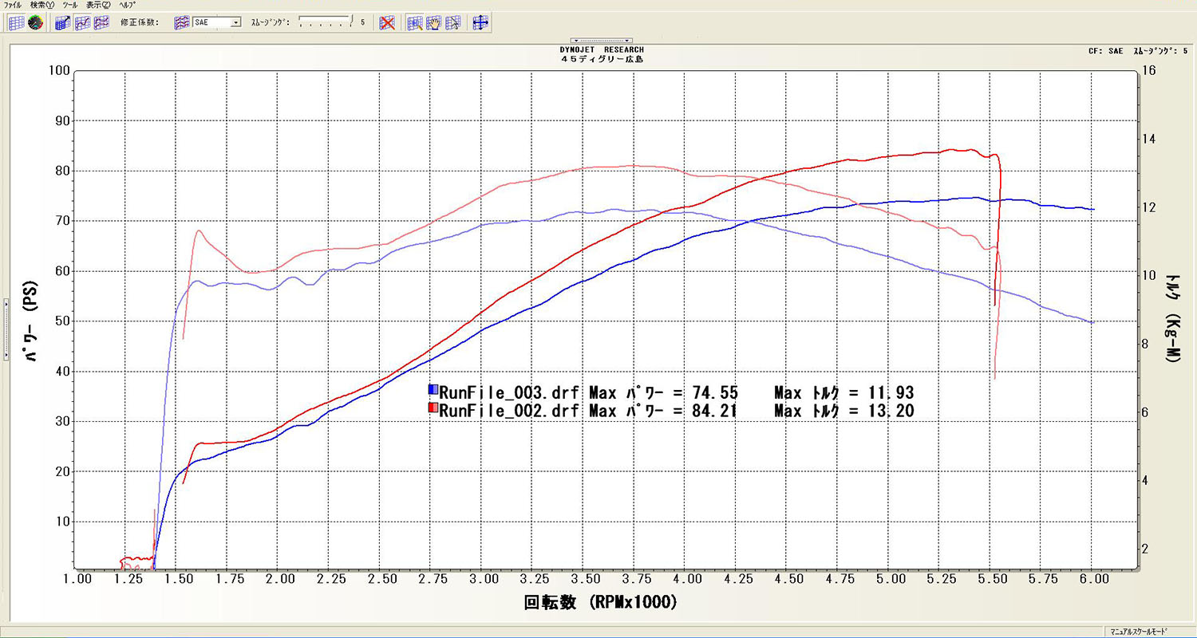Viewport: 1197px width, 638px height.
Task: Click the スムージング smoothing slider
Action: pyautogui.click(x=326, y=22)
